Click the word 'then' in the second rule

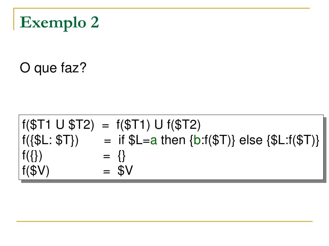click(173, 140)
